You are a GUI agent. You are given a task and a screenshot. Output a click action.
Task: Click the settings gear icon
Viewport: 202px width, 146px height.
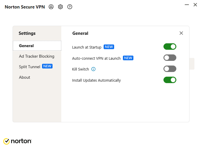tap(60, 7)
